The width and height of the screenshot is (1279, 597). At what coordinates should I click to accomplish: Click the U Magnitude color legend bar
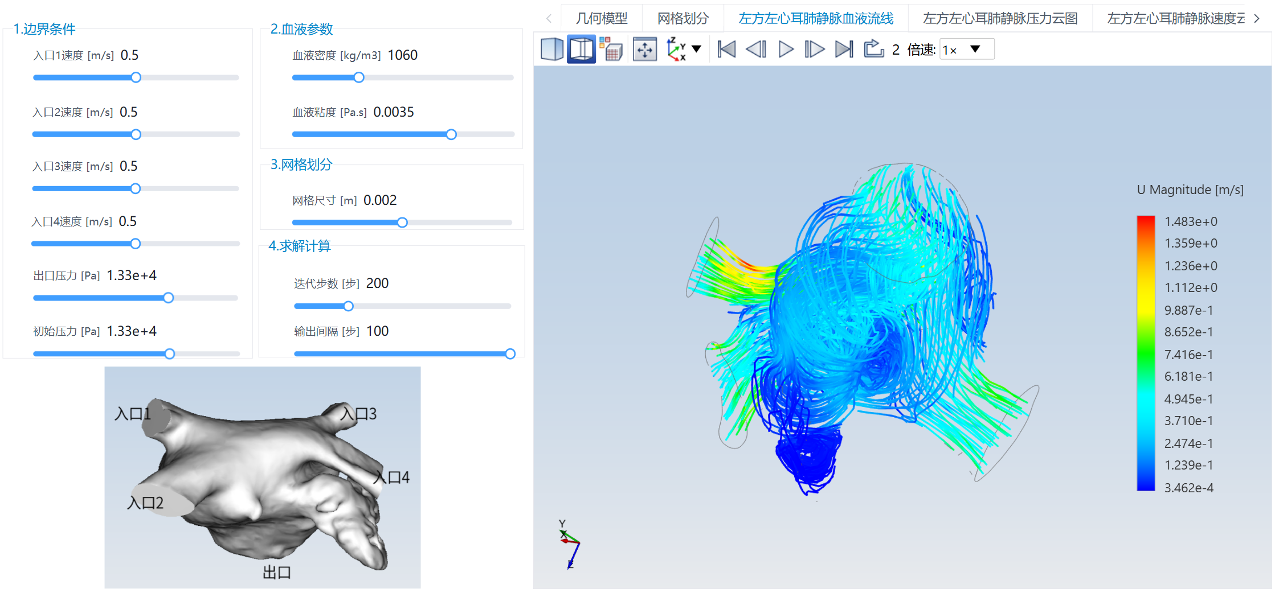coord(1146,353)
